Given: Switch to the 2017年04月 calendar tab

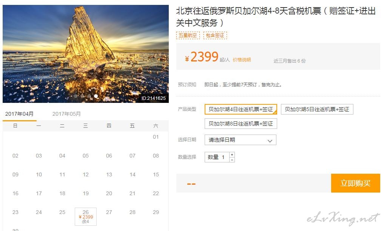Looking at the screenshot, I should (19, 114).
